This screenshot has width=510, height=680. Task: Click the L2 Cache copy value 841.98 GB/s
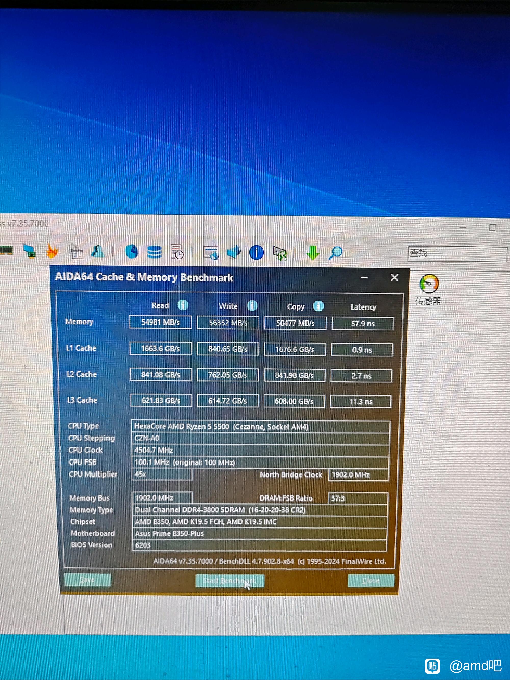[295, 375]
